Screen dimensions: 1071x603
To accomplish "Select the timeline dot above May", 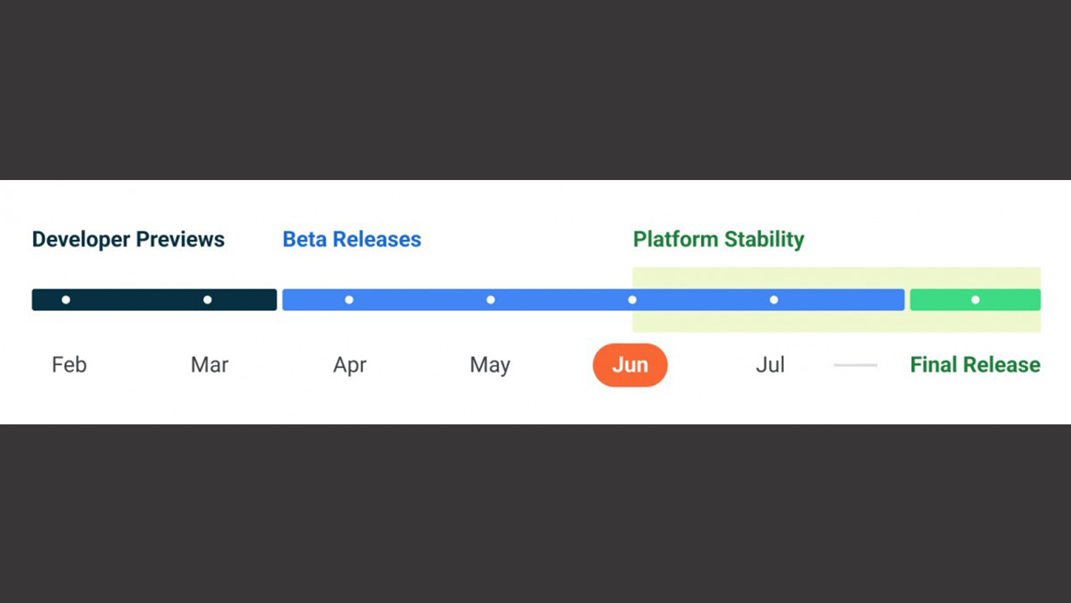I will pyautogui.click(x=491, y=300).
